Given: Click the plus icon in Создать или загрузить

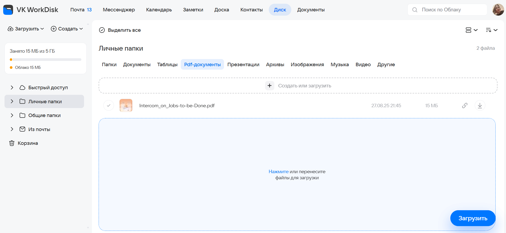Looking at the screenshot, I should point(270,86).
